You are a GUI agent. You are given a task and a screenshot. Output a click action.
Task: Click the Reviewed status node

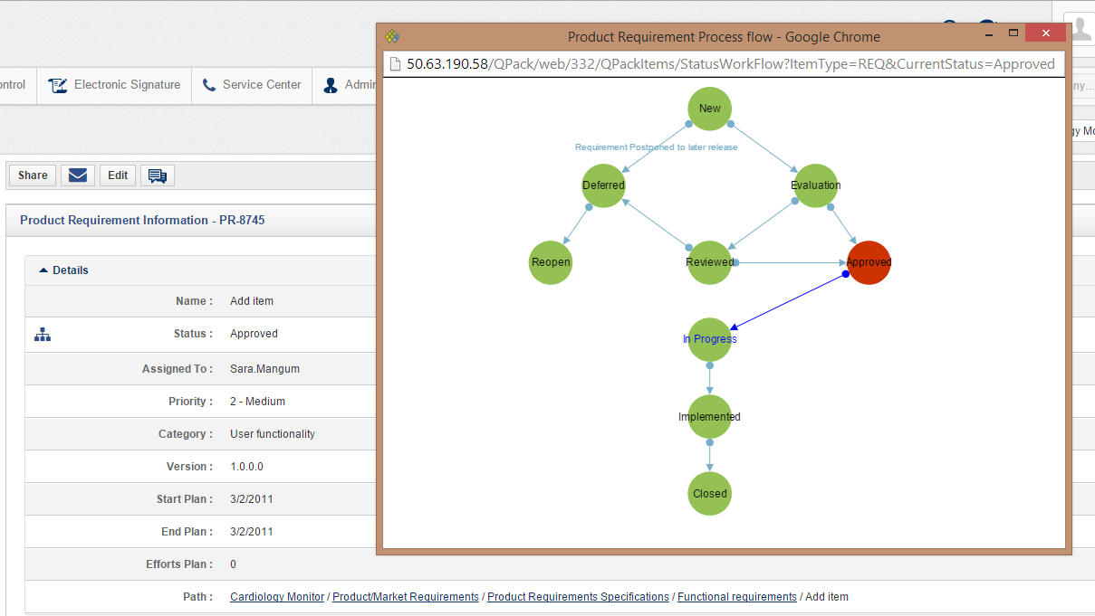tap(710, 262)
